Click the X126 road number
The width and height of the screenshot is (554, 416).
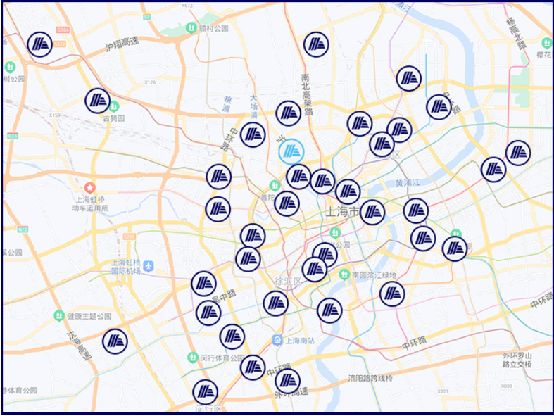[x=150, y=82]
